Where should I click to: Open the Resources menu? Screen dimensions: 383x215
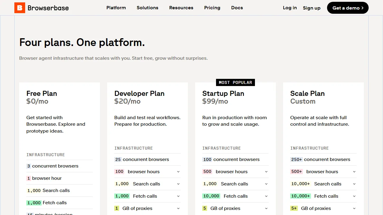pyautogui.click(x=181, y=8)
